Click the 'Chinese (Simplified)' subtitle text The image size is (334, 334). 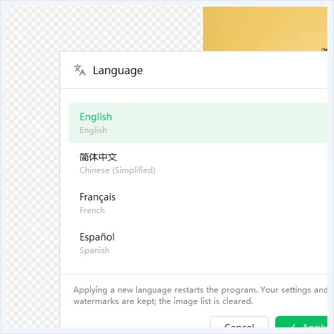click(118, 170)
